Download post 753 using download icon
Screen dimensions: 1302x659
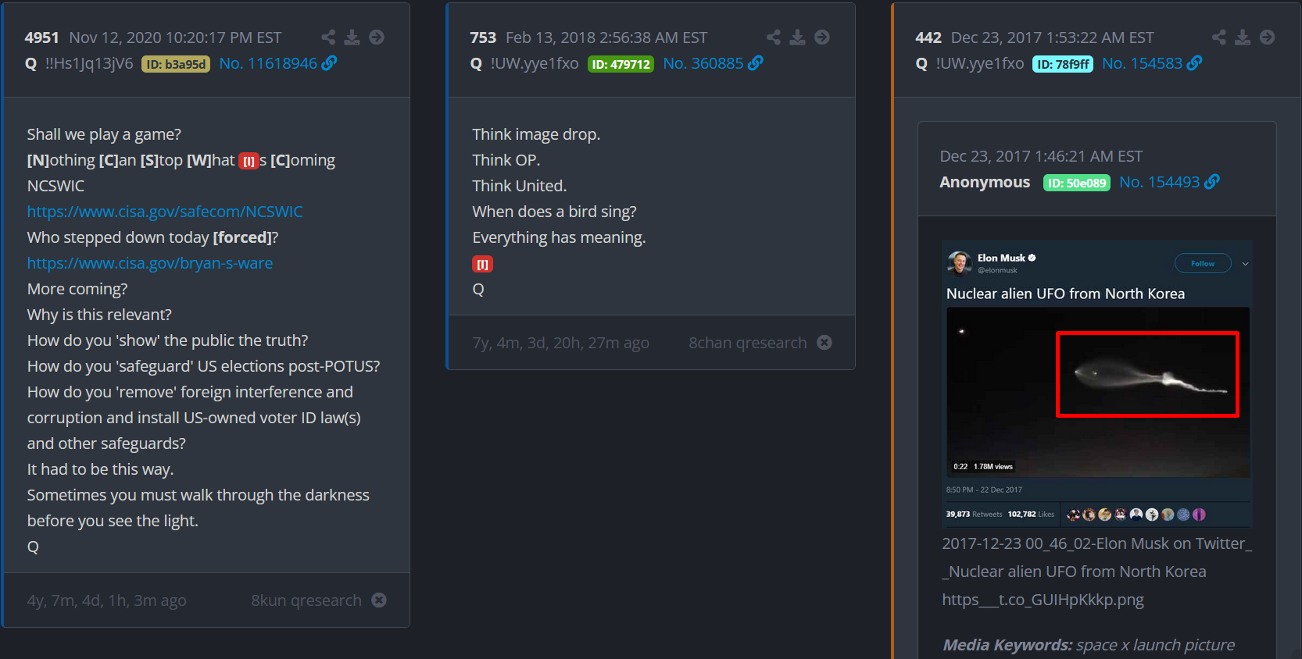click(x=797, y=37)
